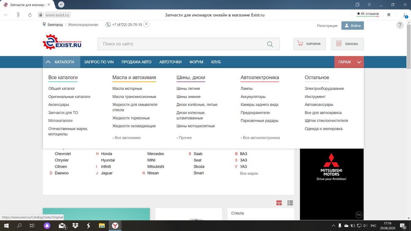The image size is (411, 231).
Task: Open Щётки стеклоочистителя link
Action: (x=326, y=120)
